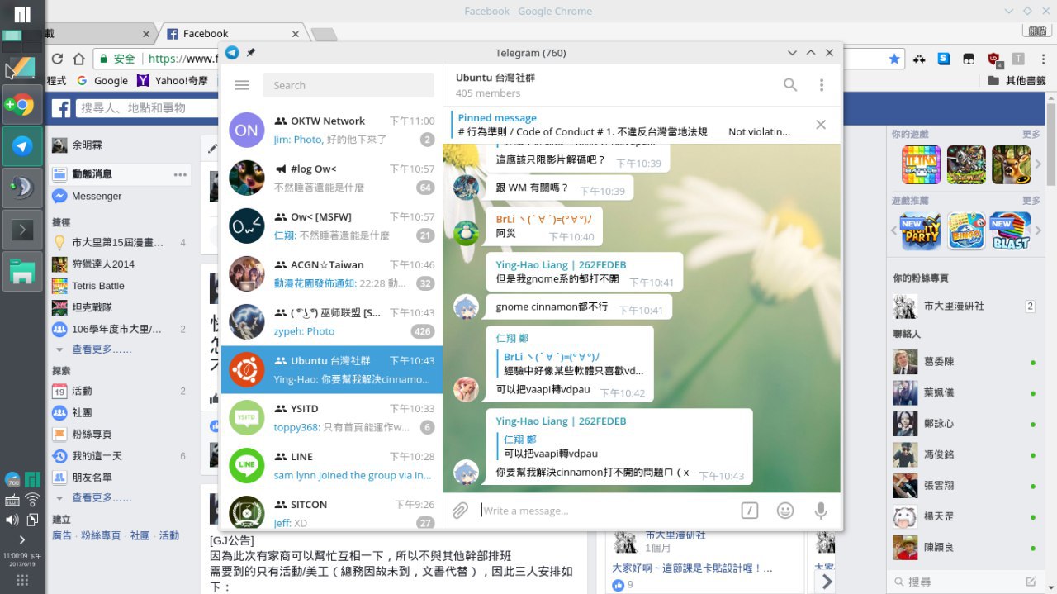The height and width of the screenshot is (594, 1057).
Task: Open chat with contact 陳顥良
Action: tap(964, 547)
